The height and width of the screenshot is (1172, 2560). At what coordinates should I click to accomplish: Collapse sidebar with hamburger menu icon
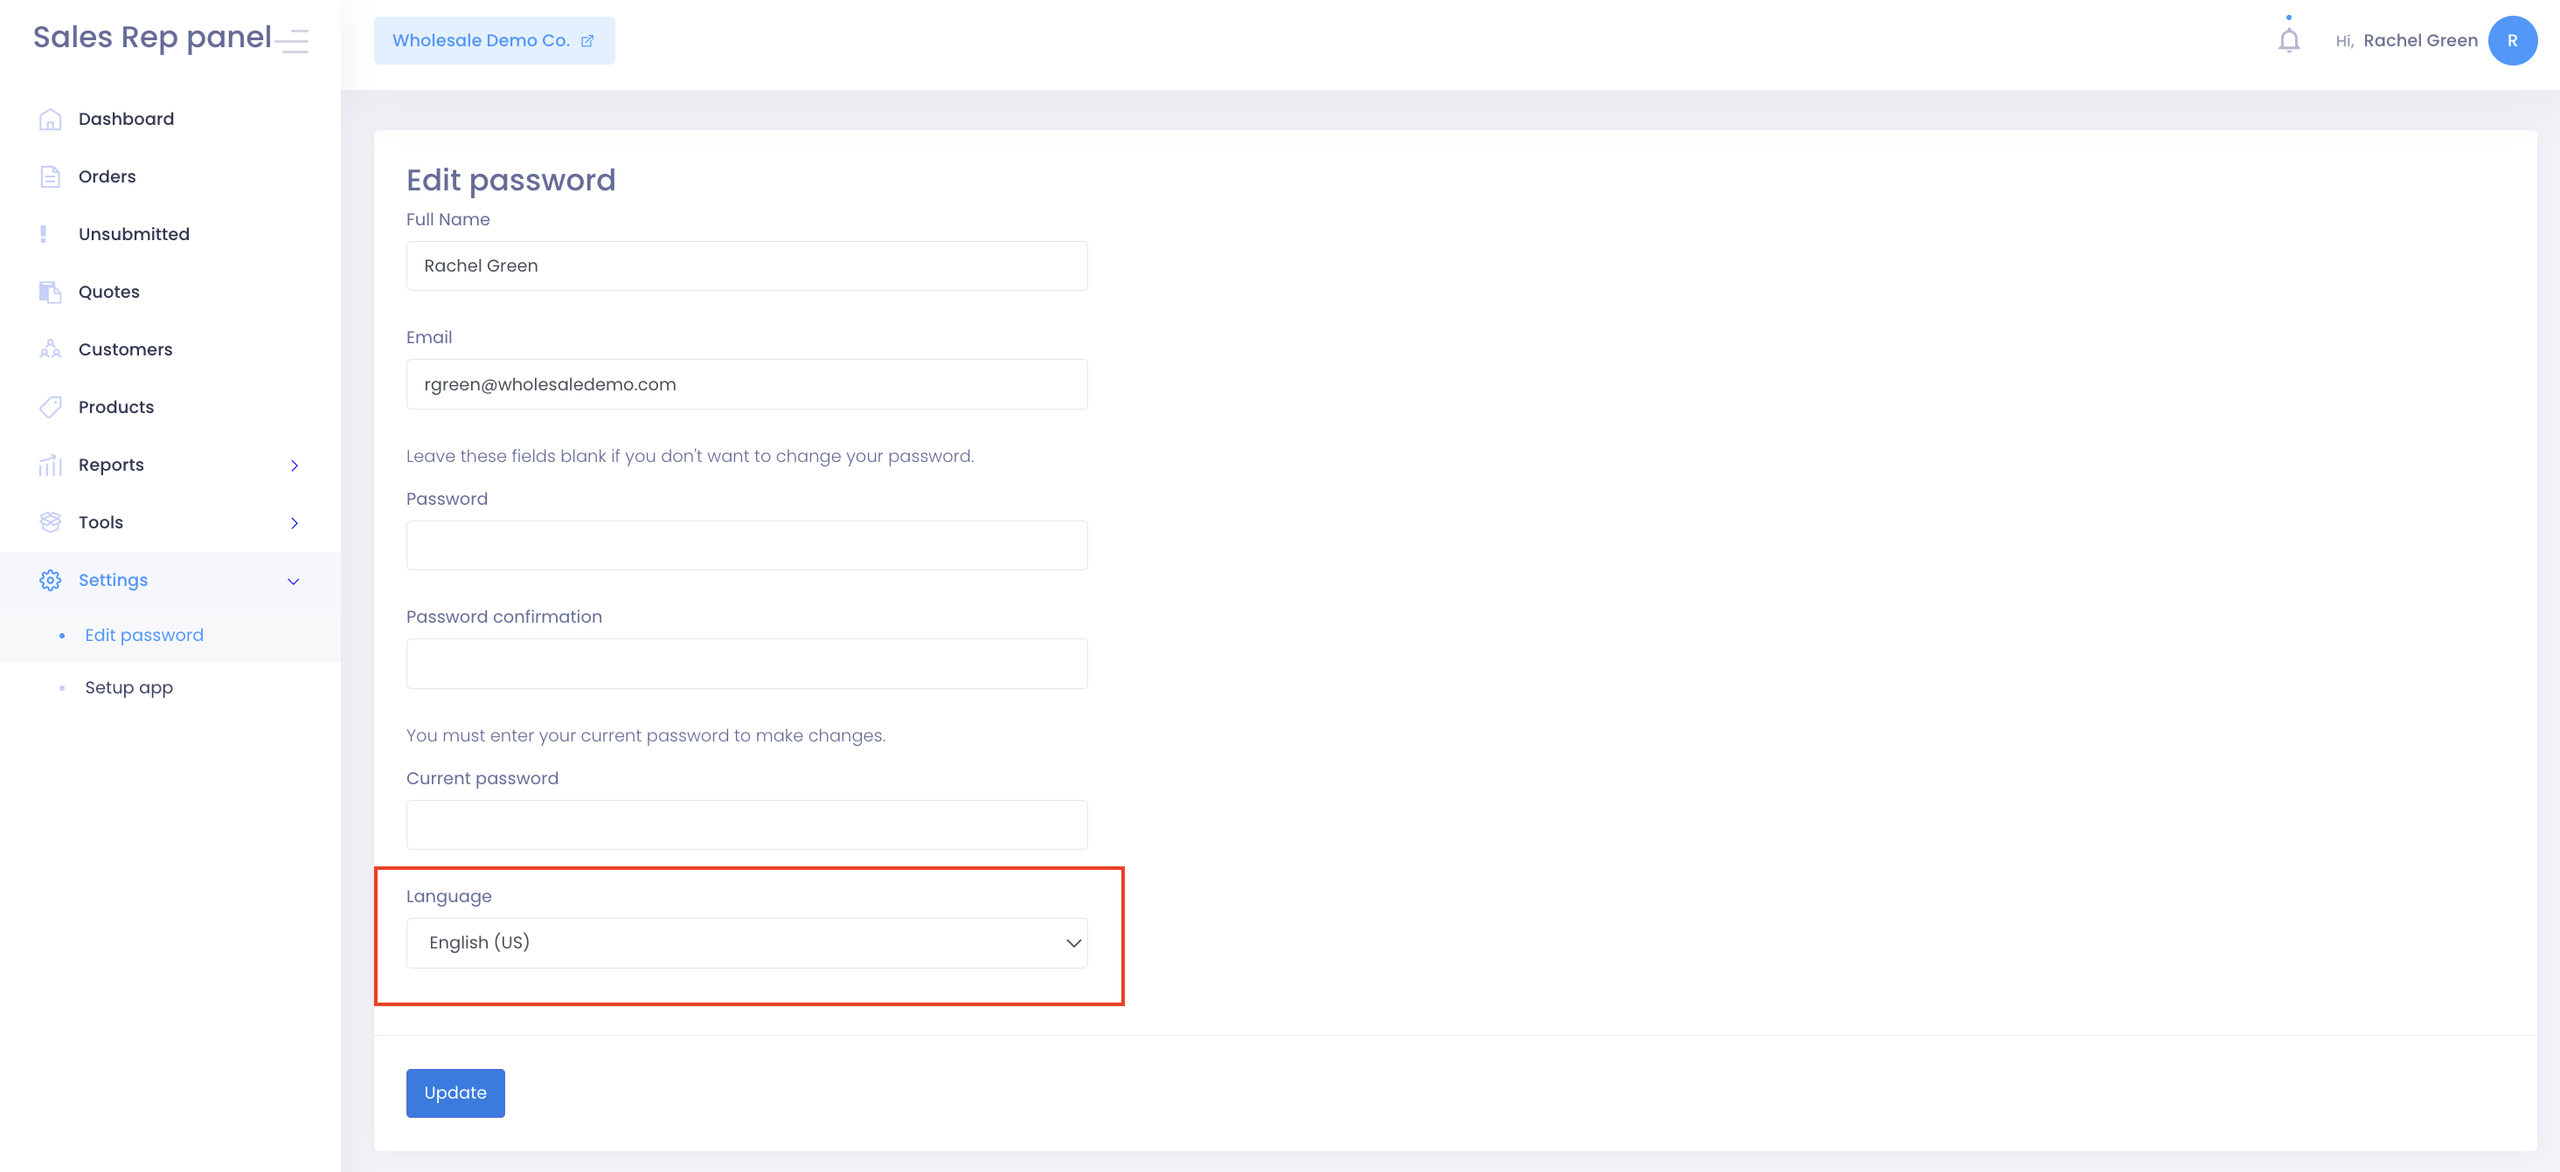tap(292, 41)
